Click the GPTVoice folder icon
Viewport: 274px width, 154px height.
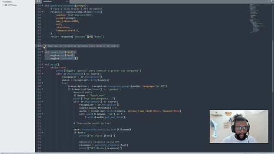pos(6,5)
